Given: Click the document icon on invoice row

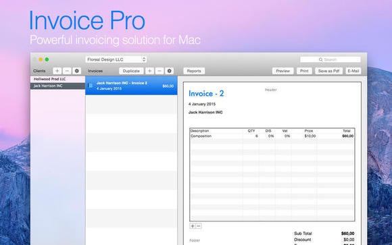Looking at the screenshot, I should pyautogui.click(x=91, y=86).
